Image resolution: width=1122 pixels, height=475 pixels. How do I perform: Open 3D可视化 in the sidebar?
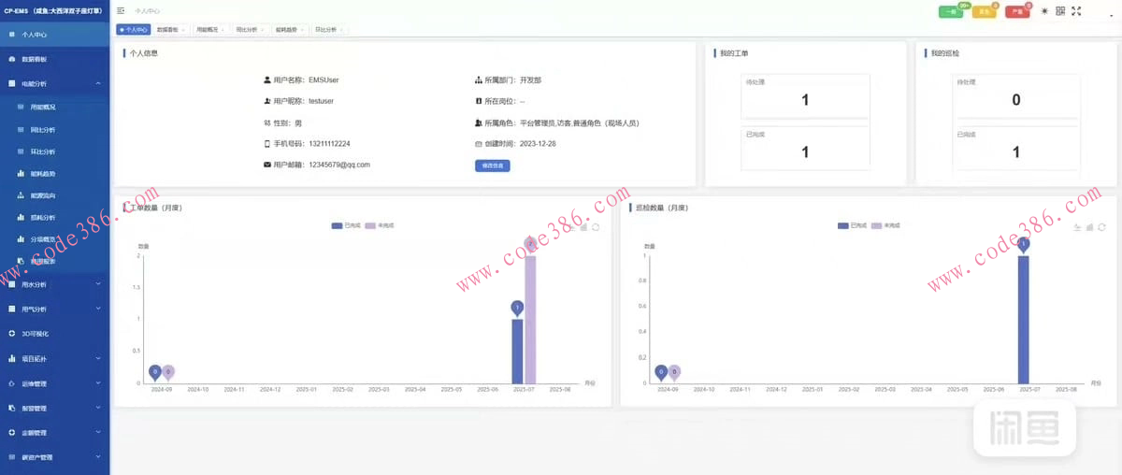[x=54, y=333]
